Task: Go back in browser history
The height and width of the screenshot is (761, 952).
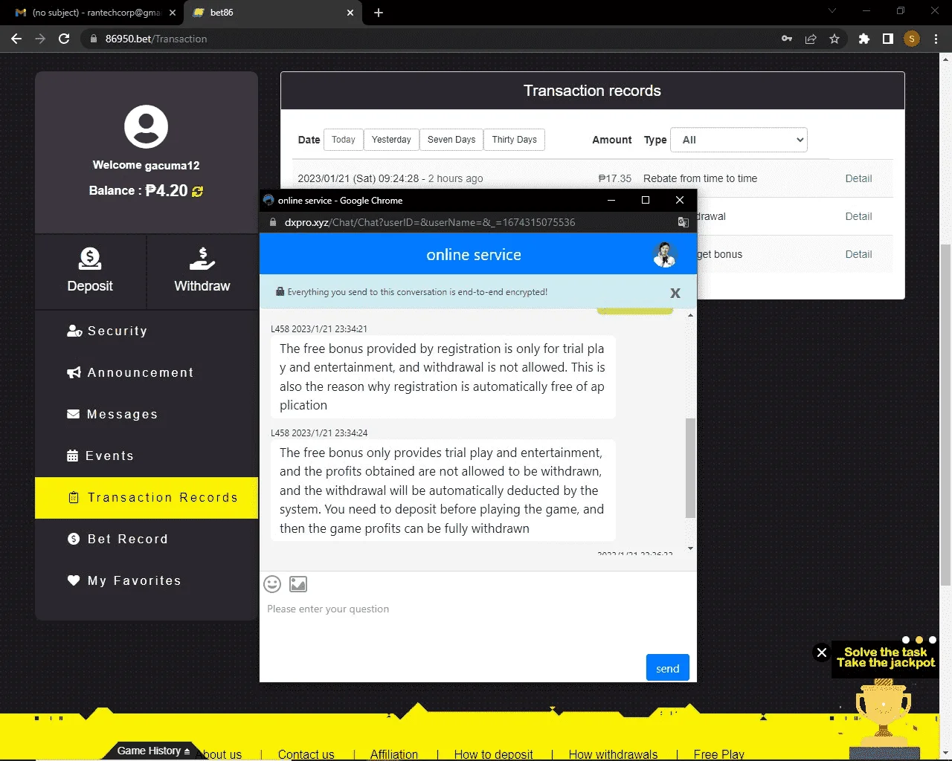Action: coord(16,39)
